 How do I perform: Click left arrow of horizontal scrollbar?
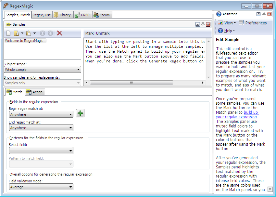tap(87, 83)
